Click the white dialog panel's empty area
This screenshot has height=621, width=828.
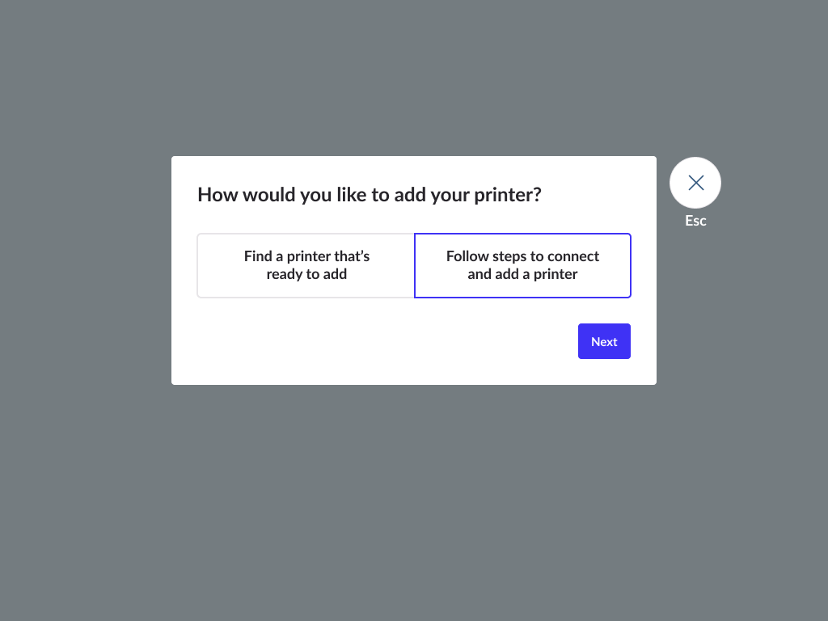tap(364, 344)
